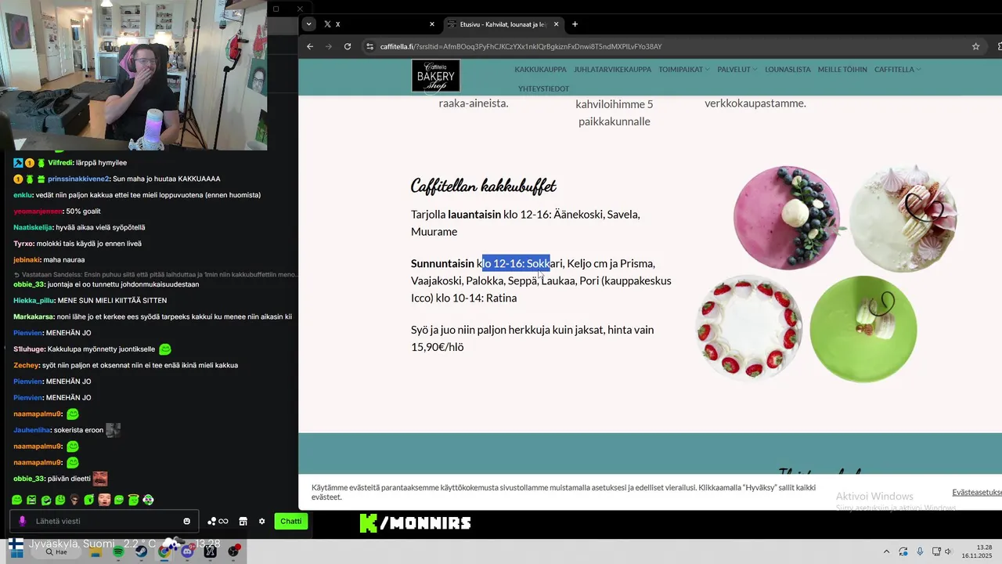The width and height of the screenshot is (1002, 564).
Task: View site information icon in address bar
Action: click(370, 46)
